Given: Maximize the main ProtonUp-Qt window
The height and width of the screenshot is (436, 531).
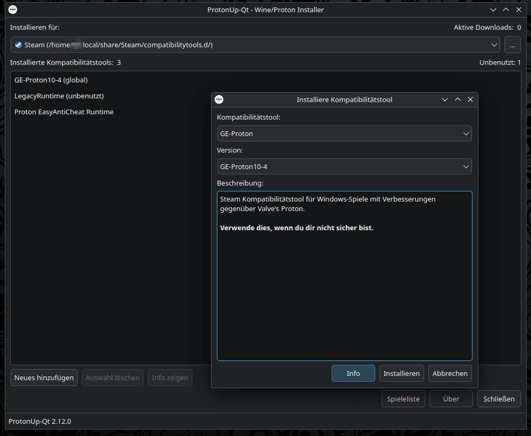Looking at the screenshot, I should [506, 10].
